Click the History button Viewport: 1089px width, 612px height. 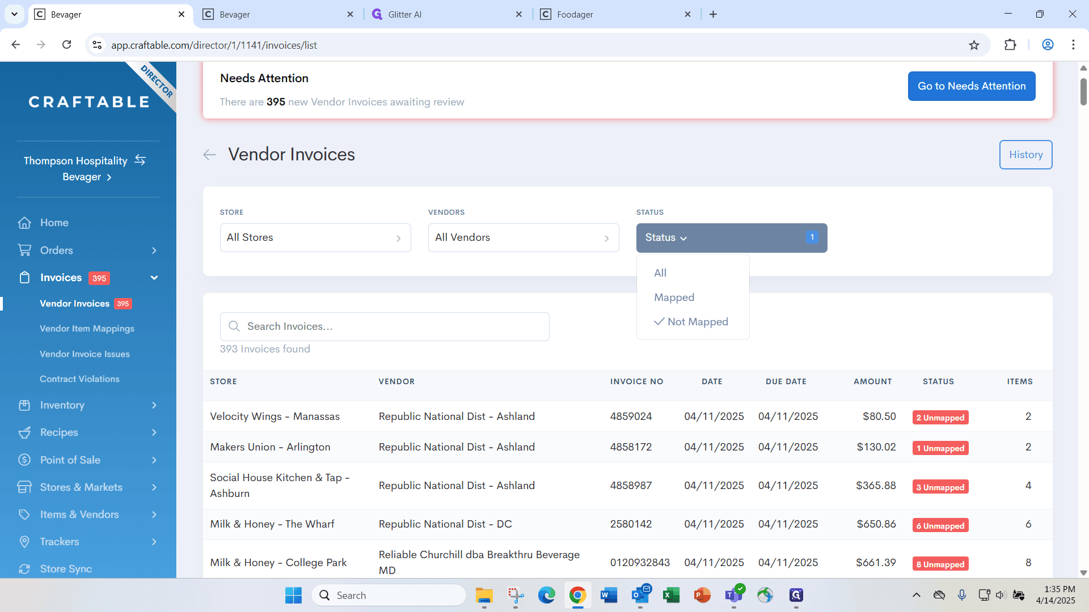[1025, 155]
